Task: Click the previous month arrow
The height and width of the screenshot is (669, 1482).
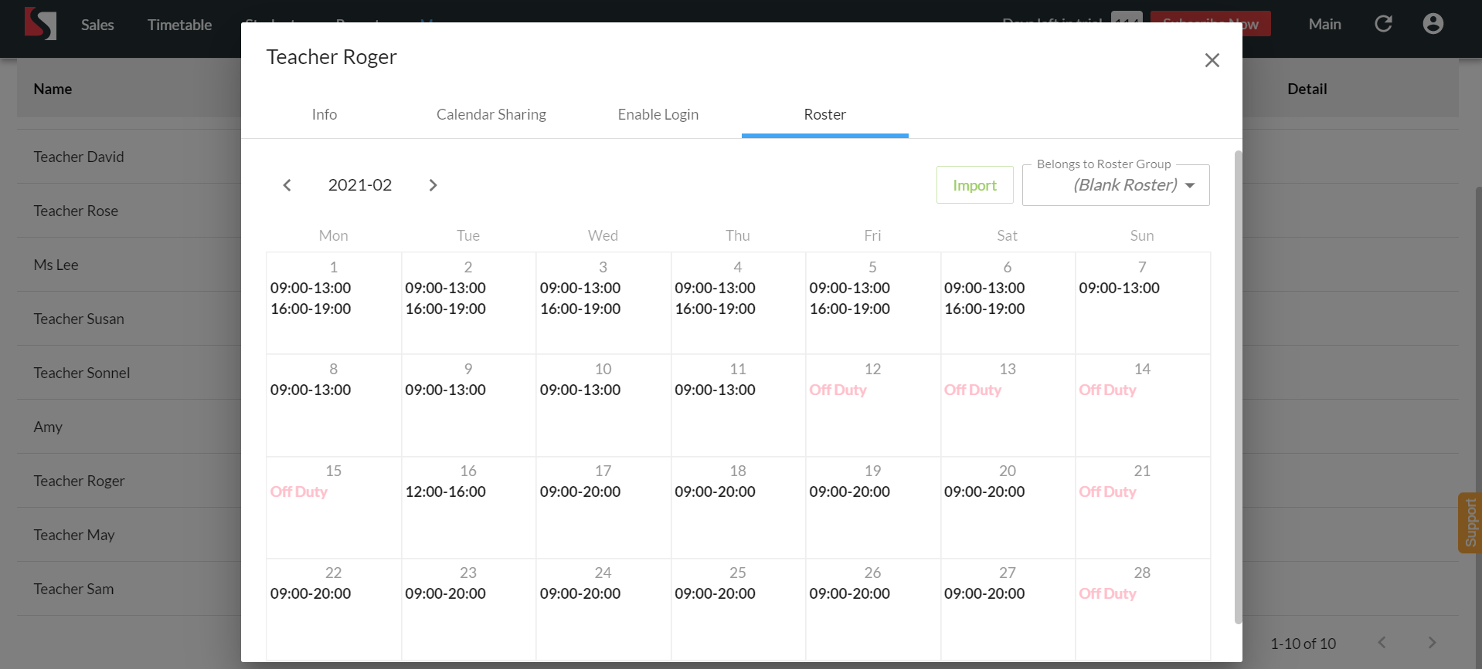Action: pos(287,185)
